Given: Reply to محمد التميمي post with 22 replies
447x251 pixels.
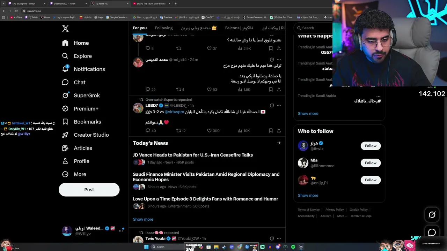Looking at the screenshot, I should pos(151,90).
